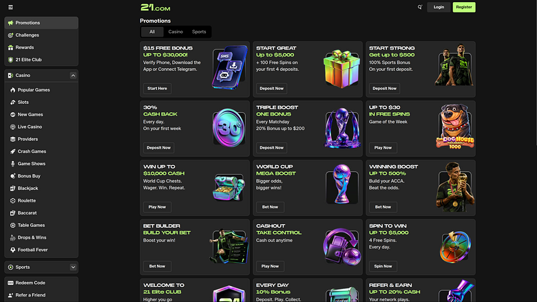Open the search magnifier icon

click(419, 7)
